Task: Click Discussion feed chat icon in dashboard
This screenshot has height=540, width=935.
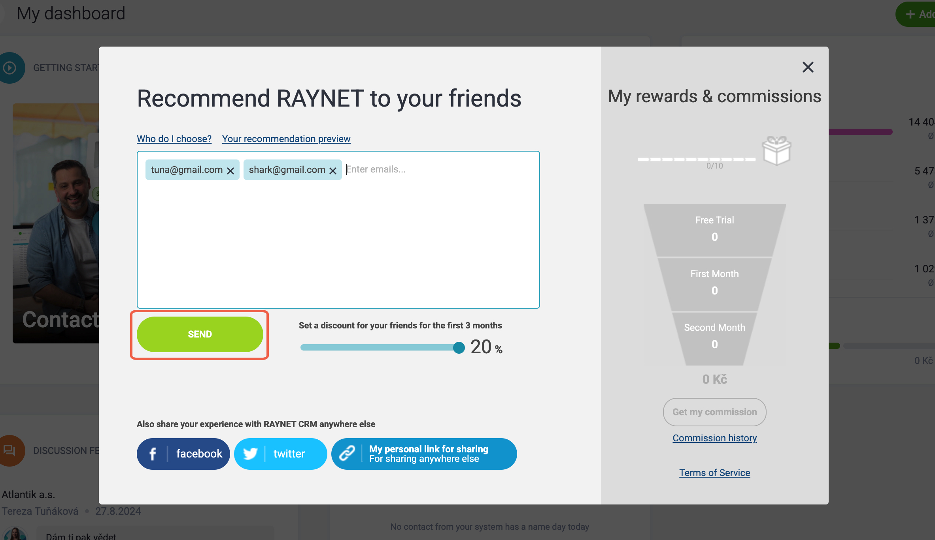Action: (10, 450)
